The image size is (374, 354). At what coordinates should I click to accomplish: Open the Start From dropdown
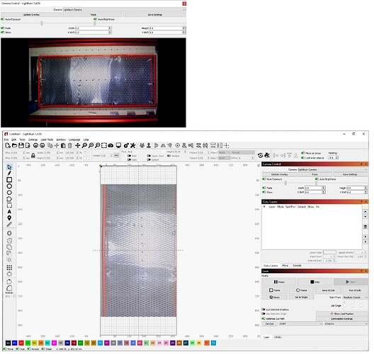(x=355, y=297)
